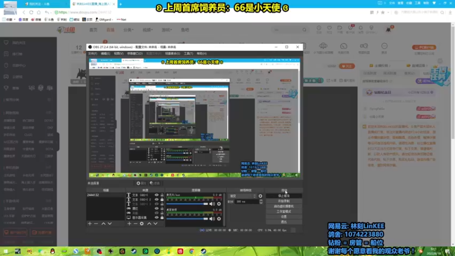Open the QQ penguin icon on the taskbar

pos(52,251)
